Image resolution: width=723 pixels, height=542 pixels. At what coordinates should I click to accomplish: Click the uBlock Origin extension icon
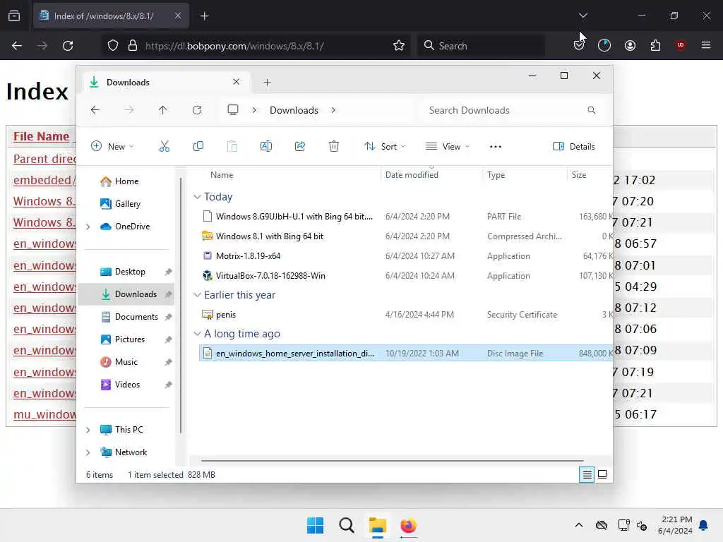tap(681, 45)
